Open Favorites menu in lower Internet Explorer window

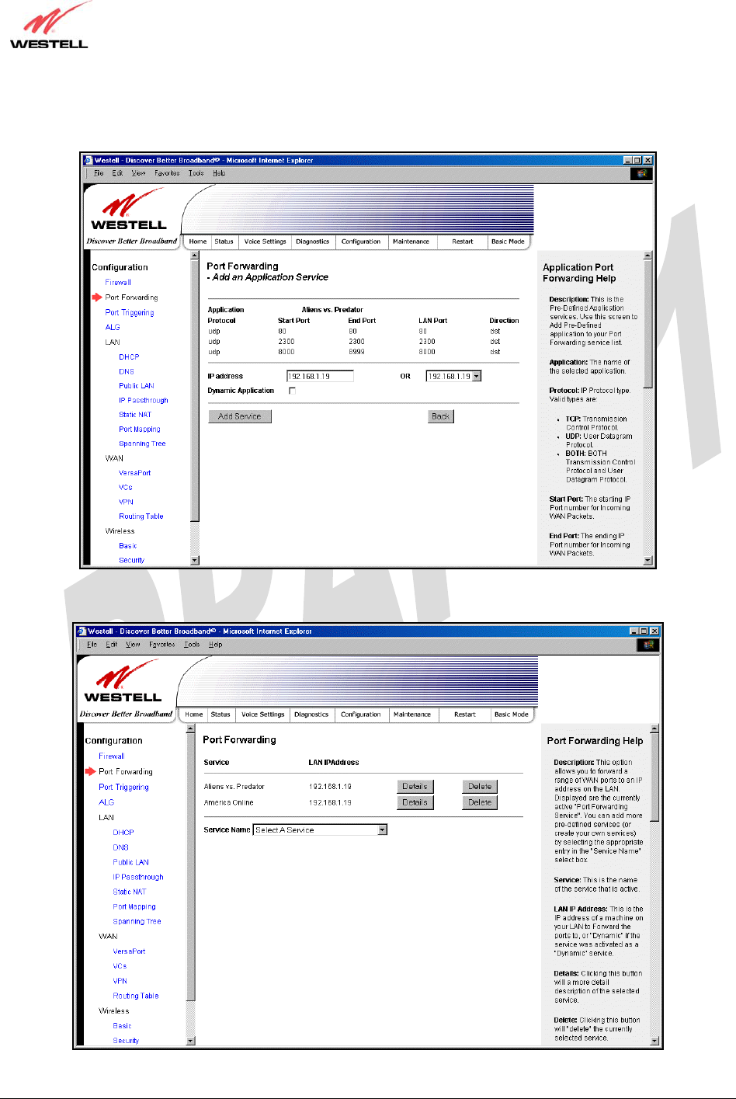162,645
